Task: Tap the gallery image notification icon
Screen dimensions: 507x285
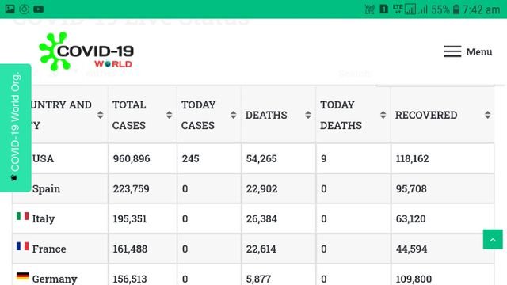Action: 10,9
